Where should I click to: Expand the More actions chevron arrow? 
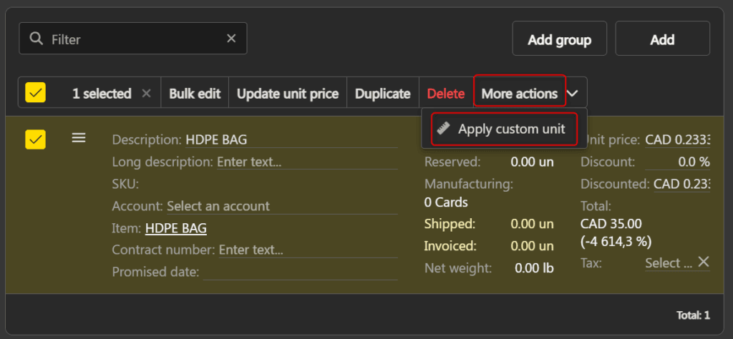572,94
